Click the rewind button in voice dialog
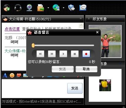 [x=40, y=54]
